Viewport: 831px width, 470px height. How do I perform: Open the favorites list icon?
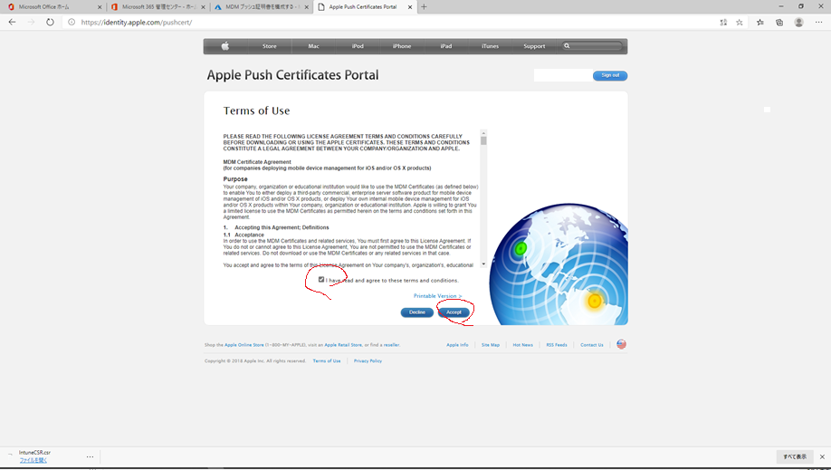coord(760,23)
